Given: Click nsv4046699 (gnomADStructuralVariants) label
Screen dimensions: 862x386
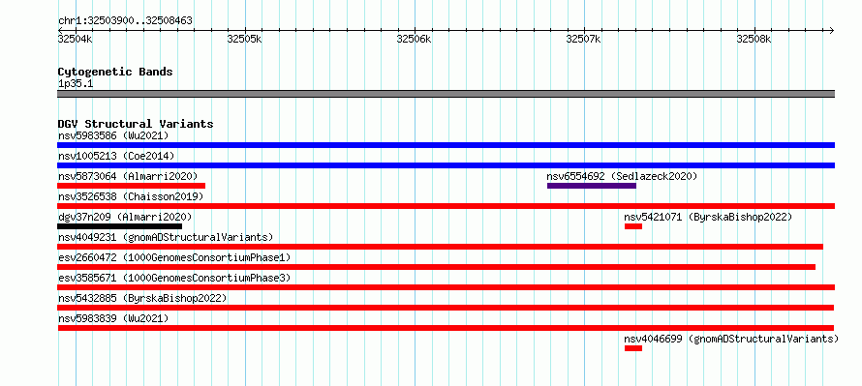Looking at the screenshot, I should (x=731, y=339).
